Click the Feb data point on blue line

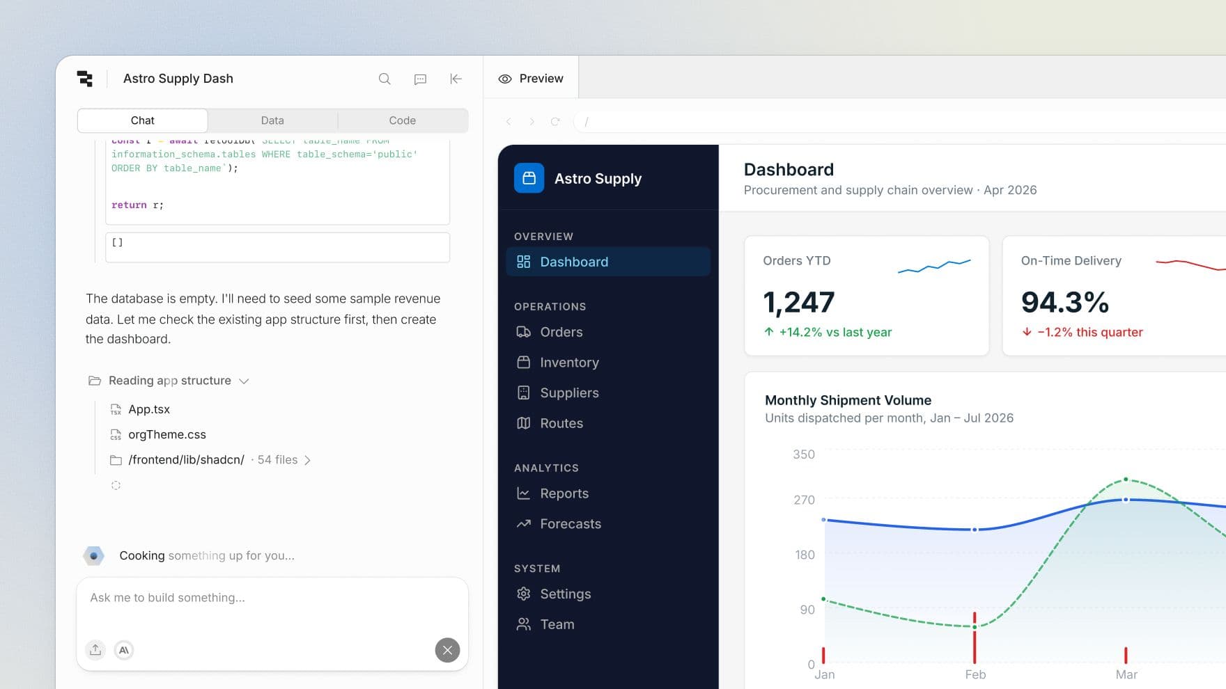pos(975,530)
